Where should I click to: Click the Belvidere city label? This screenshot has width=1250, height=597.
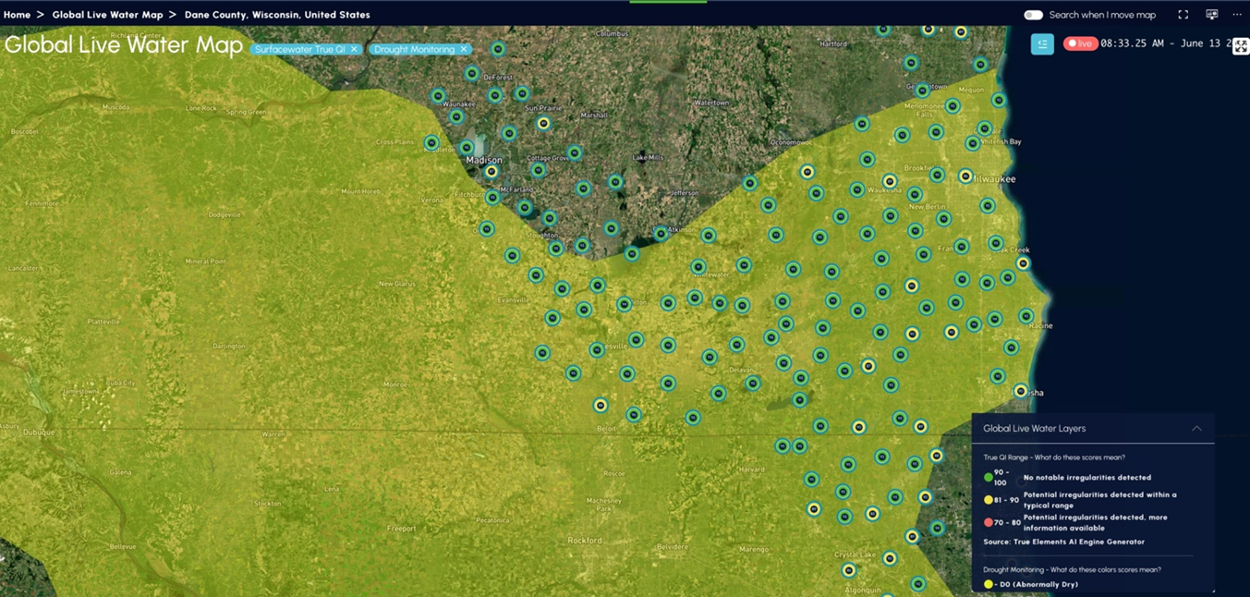click(x=672, y=547)
